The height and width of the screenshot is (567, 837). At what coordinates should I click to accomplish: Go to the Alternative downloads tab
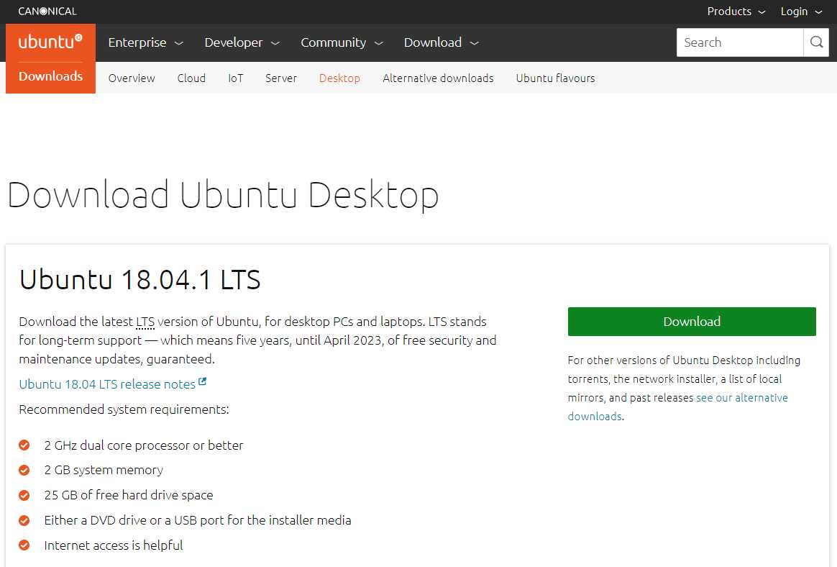[438, 78]
